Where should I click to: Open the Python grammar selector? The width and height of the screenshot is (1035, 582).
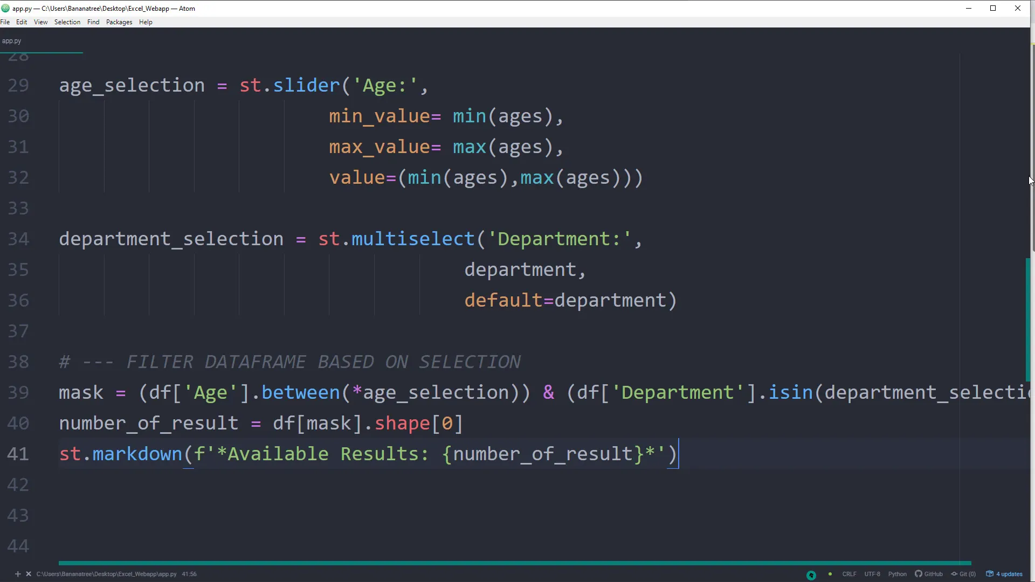897,574
